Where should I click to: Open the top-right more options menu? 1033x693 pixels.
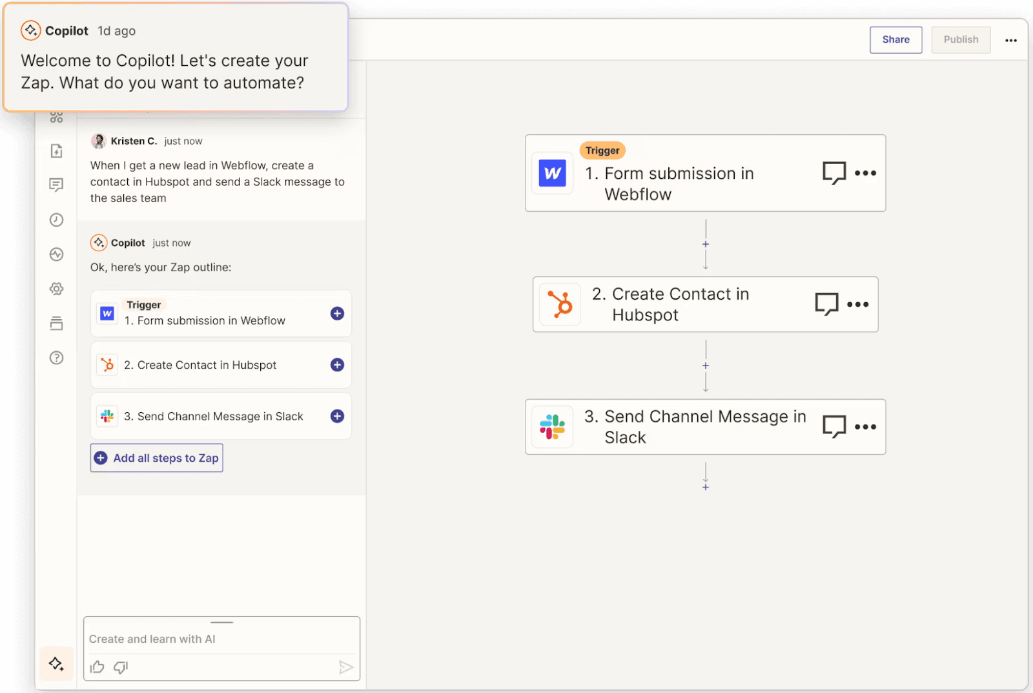(1010, 40)
